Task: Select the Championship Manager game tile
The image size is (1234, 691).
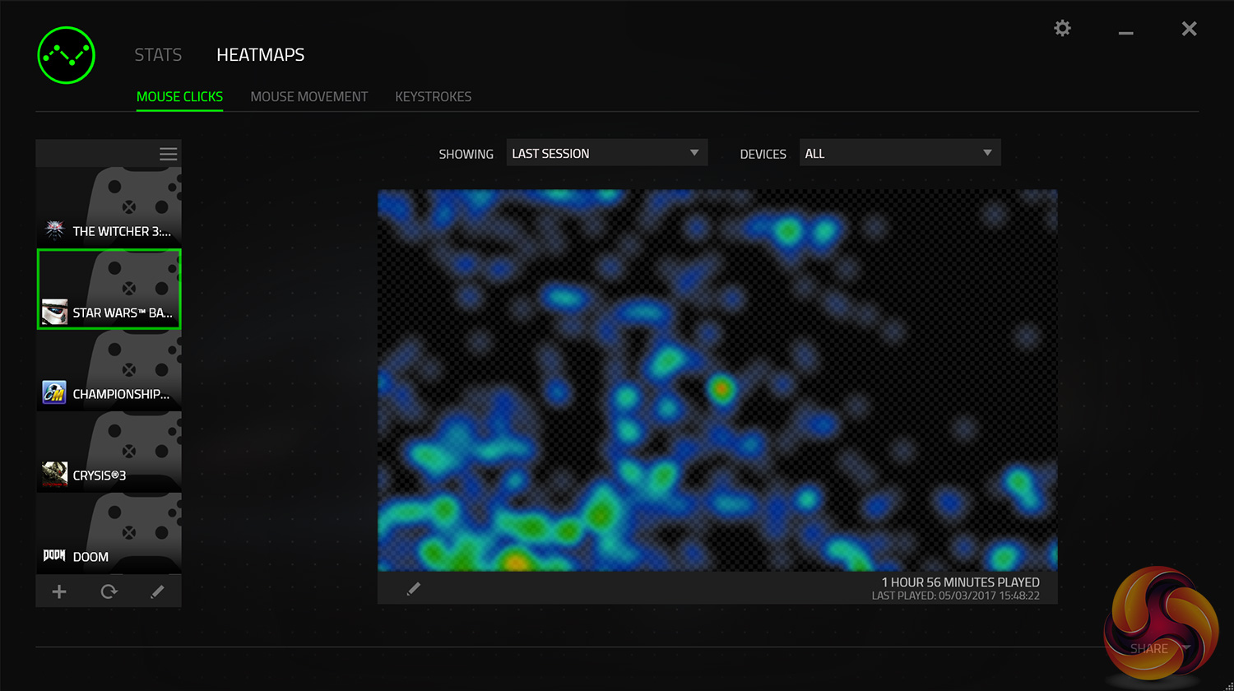Action: click(x=109, y=369)
